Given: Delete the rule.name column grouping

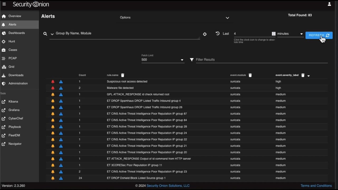Looking at the screenshot, I should [x=123, y=75].
